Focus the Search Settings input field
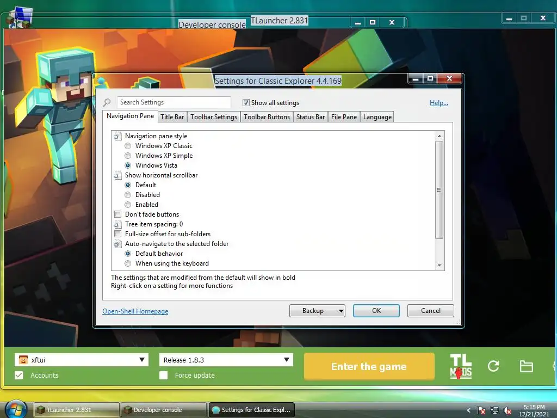557x418 pixels. [174, 102]
